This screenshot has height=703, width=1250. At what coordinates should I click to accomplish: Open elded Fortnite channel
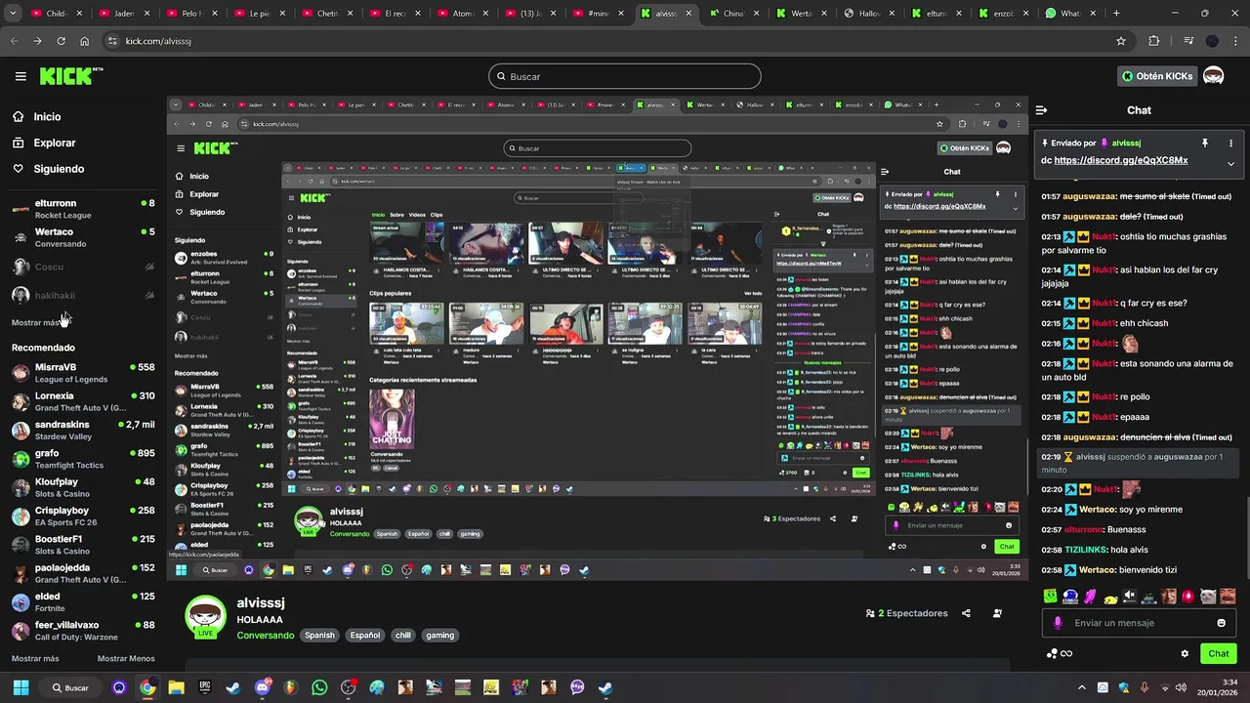point(82,601)
